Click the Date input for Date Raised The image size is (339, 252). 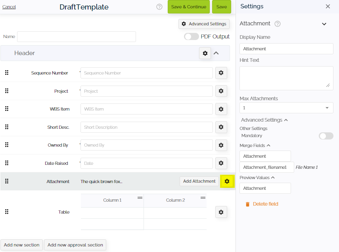tap(147, 163)
